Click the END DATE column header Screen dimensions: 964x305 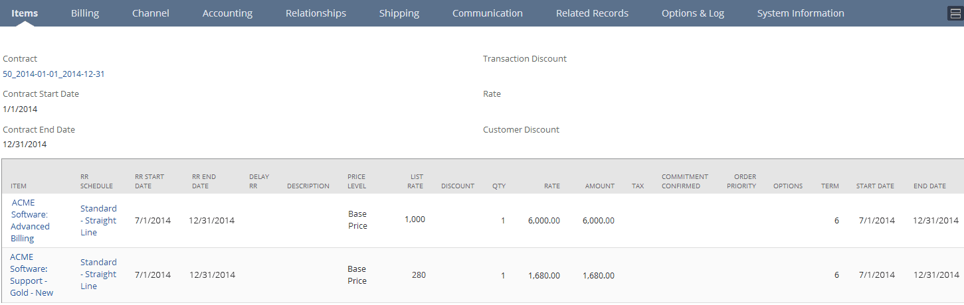coord(929,186)
